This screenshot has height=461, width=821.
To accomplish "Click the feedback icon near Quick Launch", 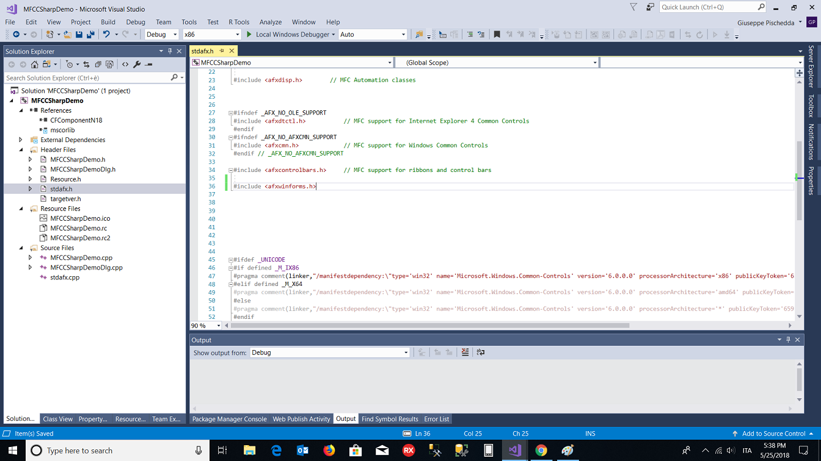I will pos(649,7).
